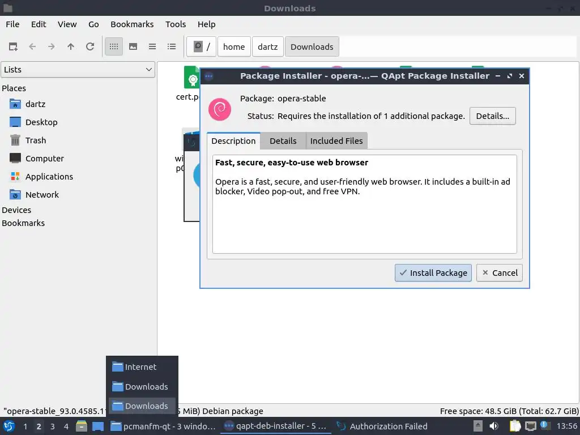Click Details... button beside status

pyautogui.click(x=492, y=116)
